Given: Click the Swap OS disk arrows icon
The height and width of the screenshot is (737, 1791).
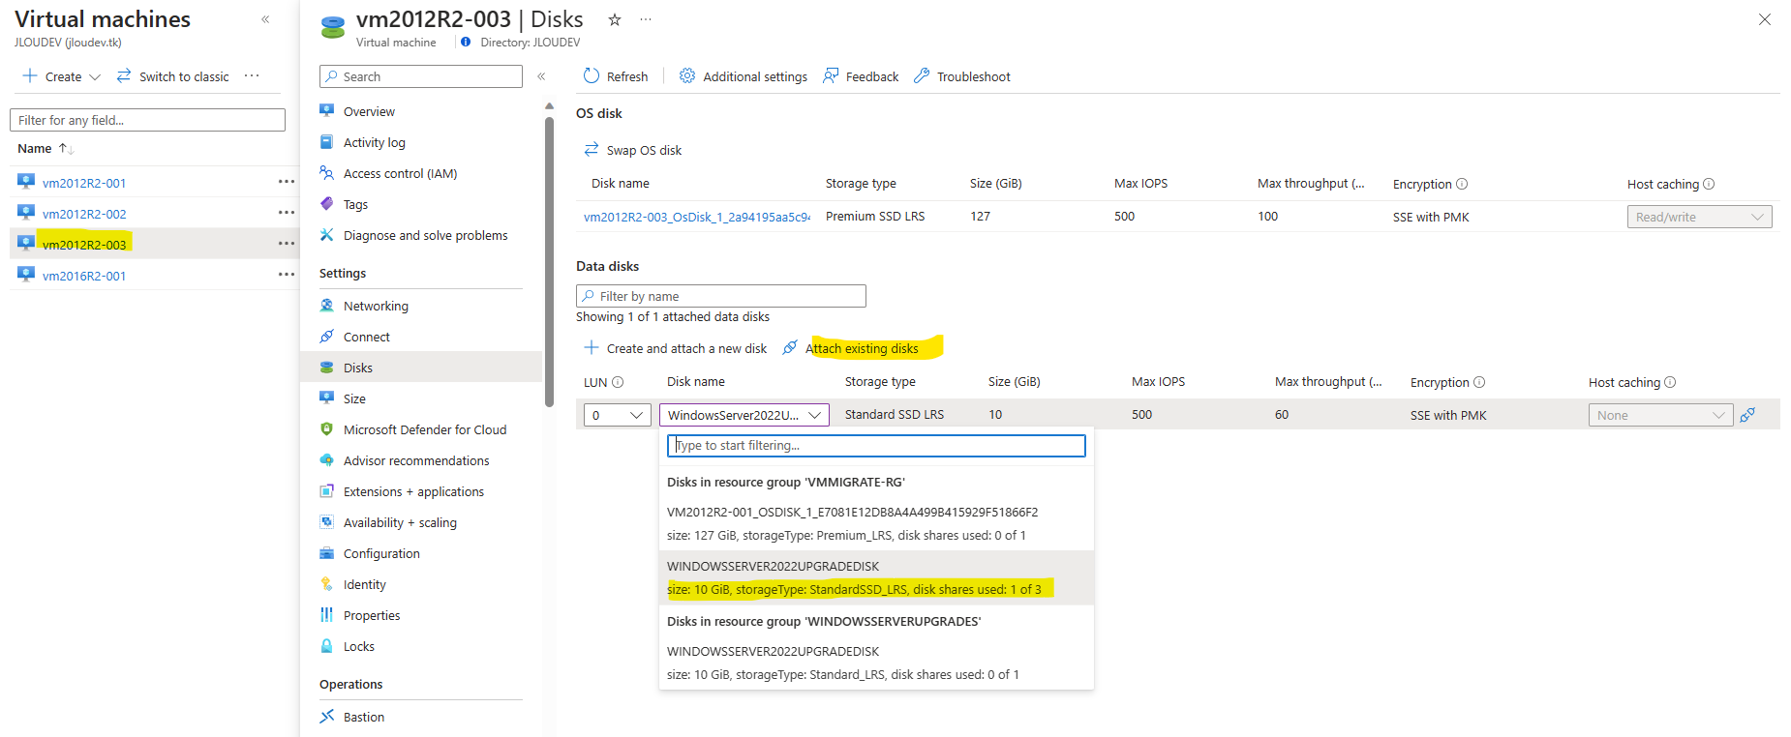Looking at the screenshot, I should 592,149.
